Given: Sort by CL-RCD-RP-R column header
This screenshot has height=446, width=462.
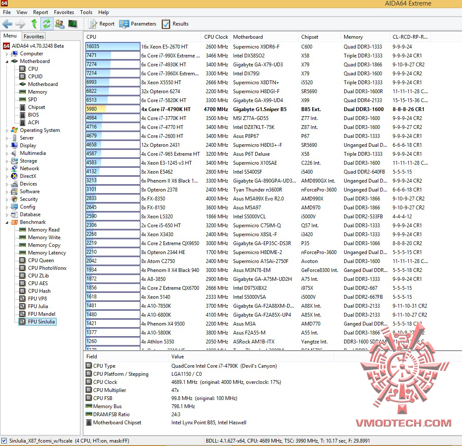Looking at the screenshot, I should [410, 37].
